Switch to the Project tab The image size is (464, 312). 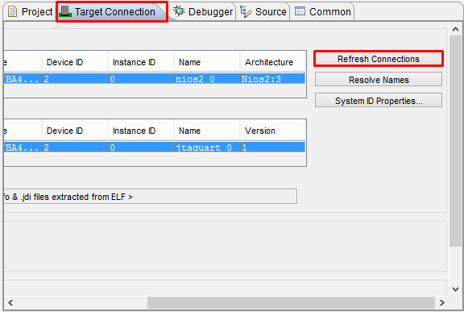pyautogui.click(x=29, y=12)
